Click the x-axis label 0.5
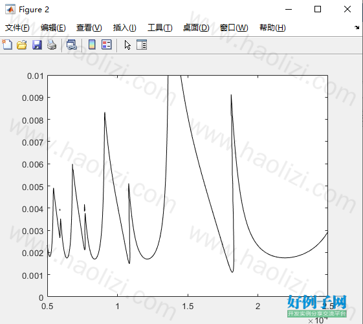This screenshot has height=324, width=363. pos(47,306)
